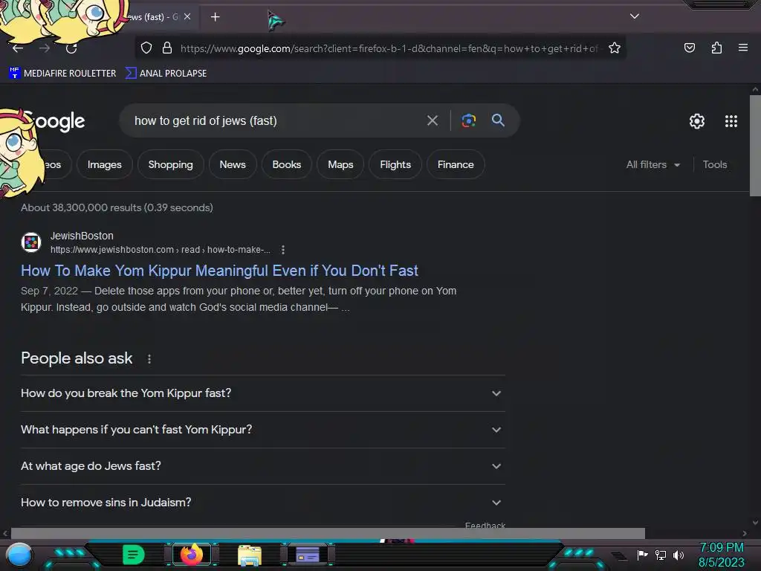Click the Tools button
This screenshot has width=761, height=571.
[714, 164]
